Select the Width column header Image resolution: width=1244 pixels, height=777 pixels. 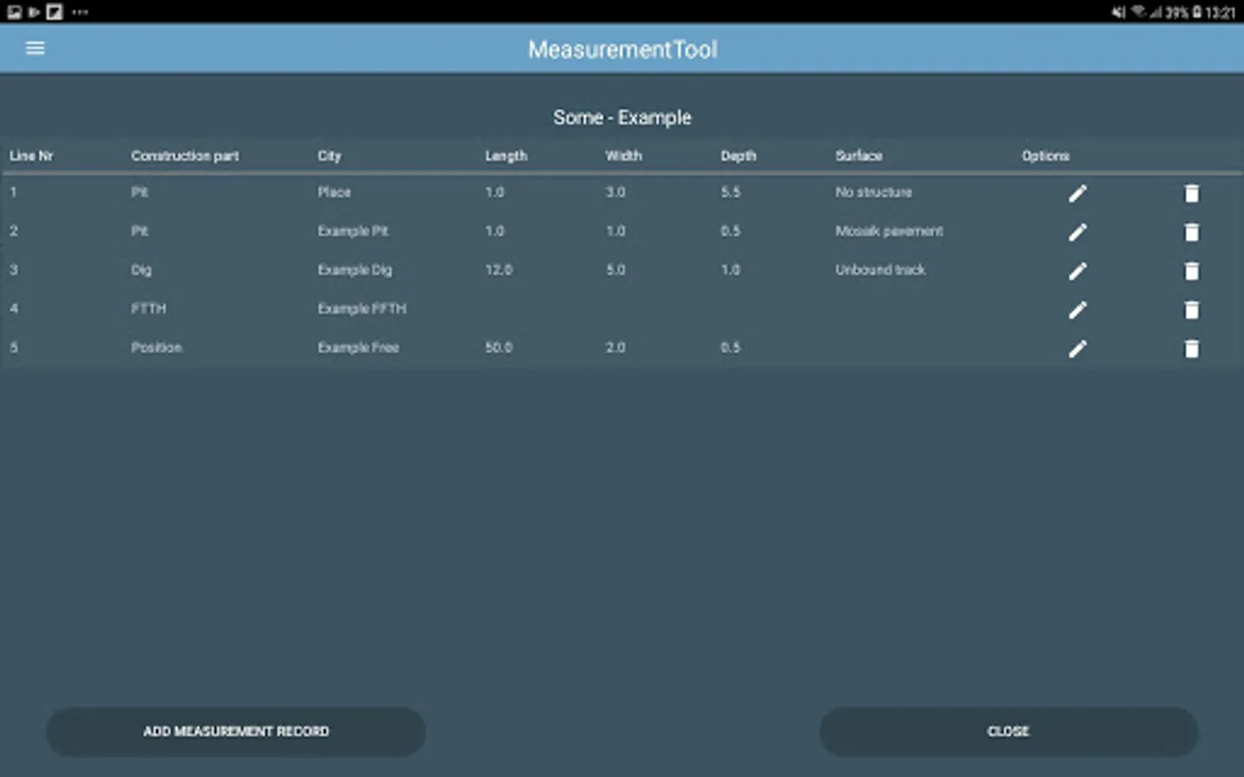(x=624, y=156)
